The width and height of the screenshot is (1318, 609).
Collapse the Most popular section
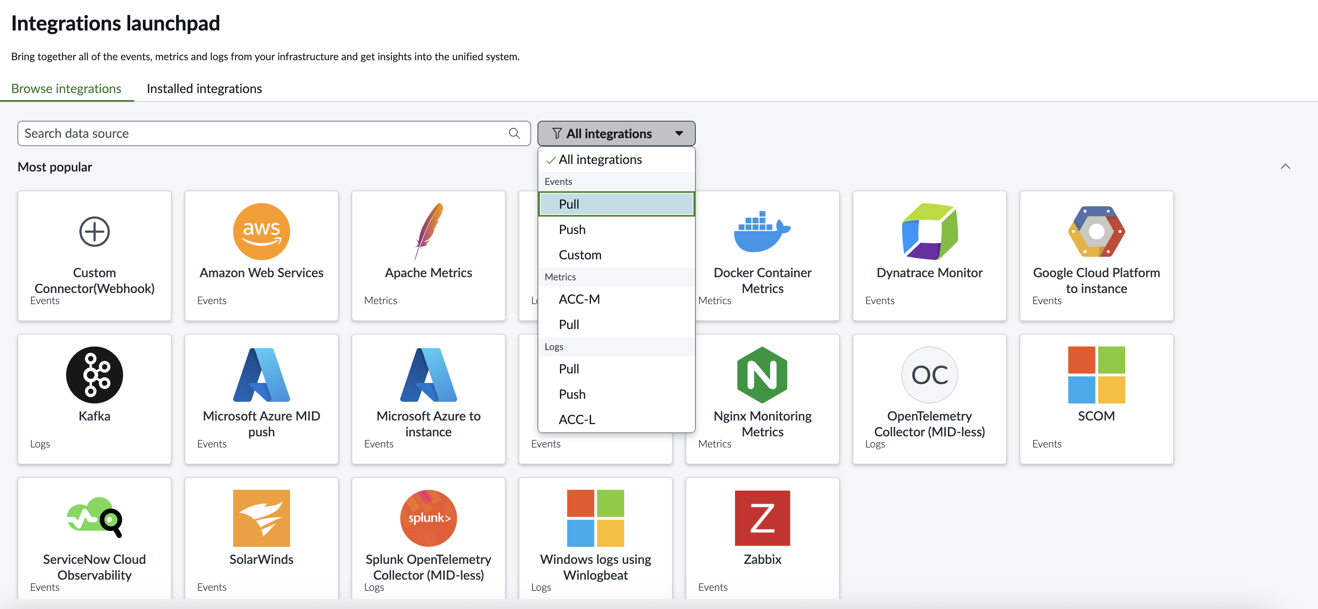[x=1285, y=166]
